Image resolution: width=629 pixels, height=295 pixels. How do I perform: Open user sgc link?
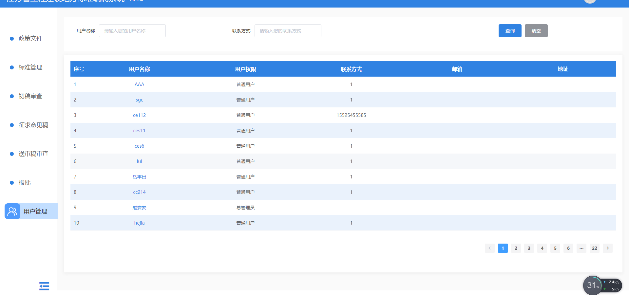coord(139,100)
